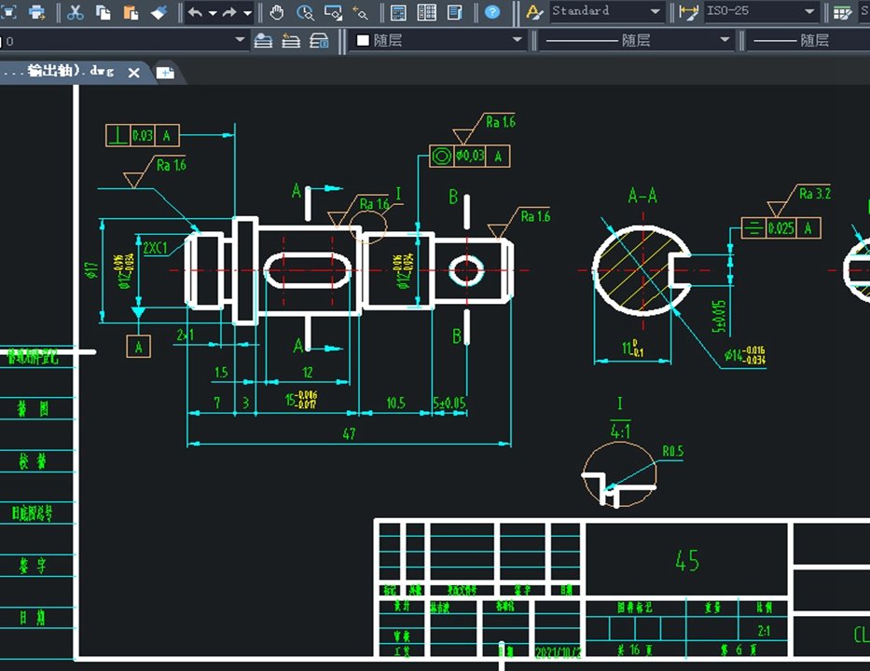
Task: Open the Help question mark icon
Action: point(492,11)
